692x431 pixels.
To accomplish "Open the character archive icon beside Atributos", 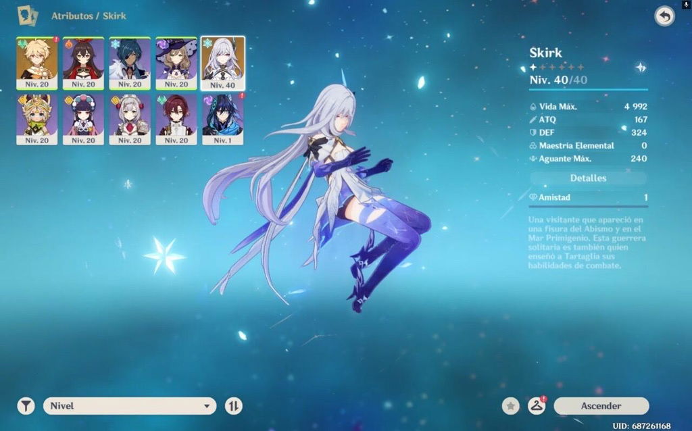I will pyautogui.click(x=27, y=16).
